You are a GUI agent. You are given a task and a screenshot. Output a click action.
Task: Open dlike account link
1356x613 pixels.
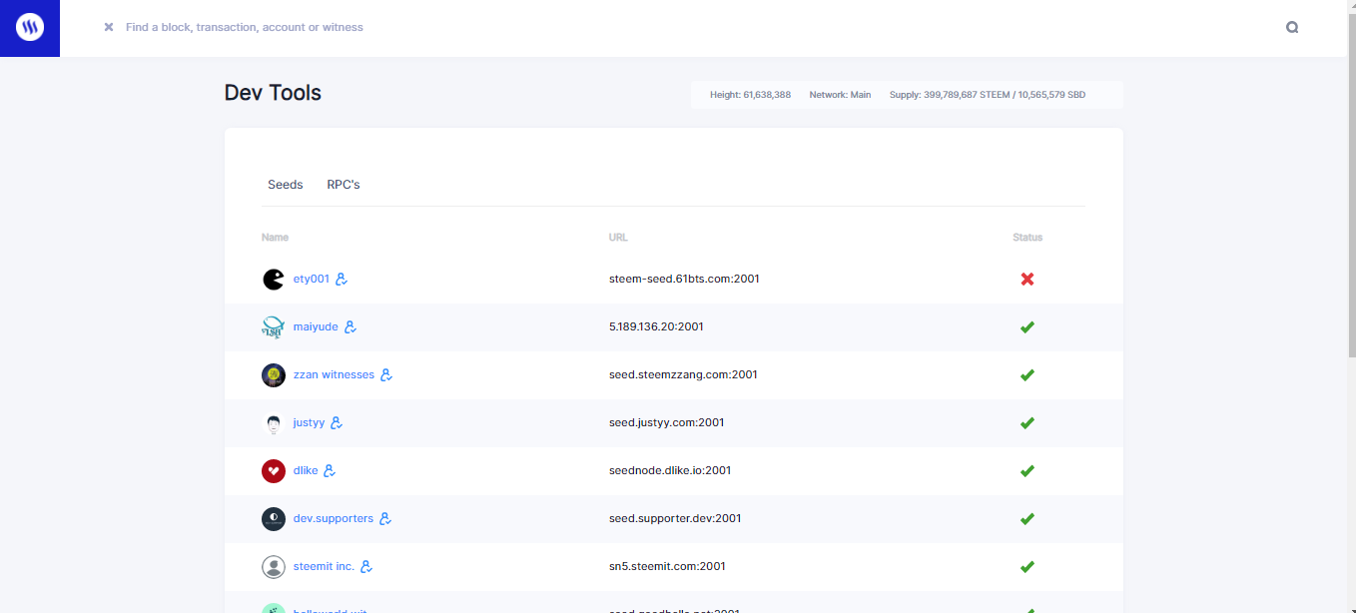pos(306,471)
